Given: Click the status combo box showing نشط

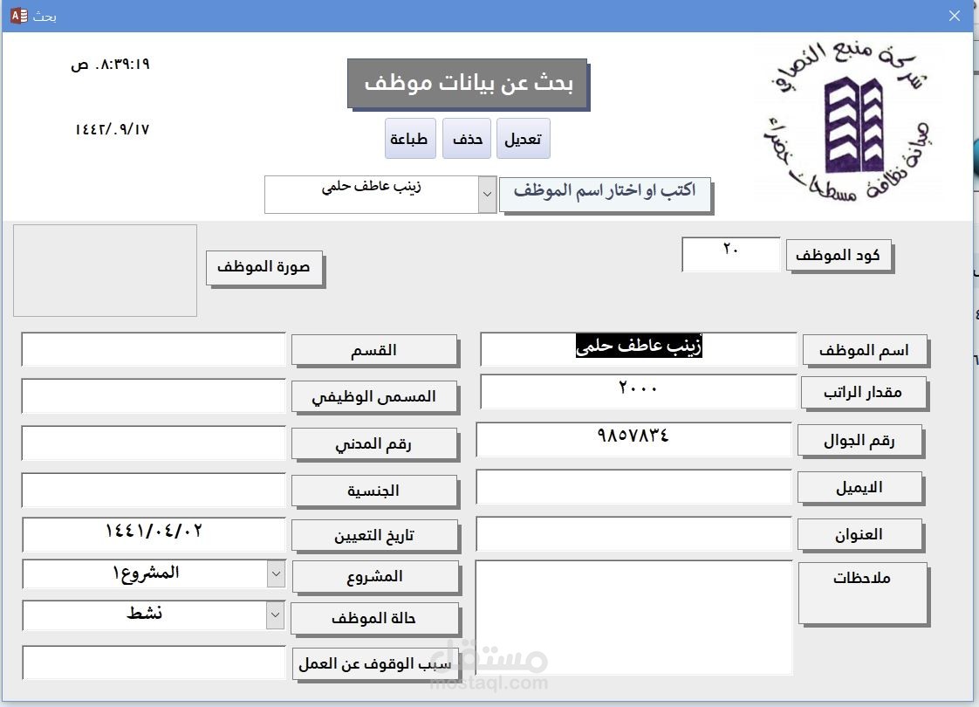Looking at the screenshot, I should coord(154,615).
